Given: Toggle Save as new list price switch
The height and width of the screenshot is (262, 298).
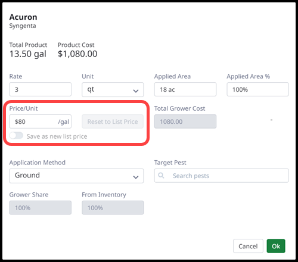Looking at the screenshot, I should coord(16,136).
